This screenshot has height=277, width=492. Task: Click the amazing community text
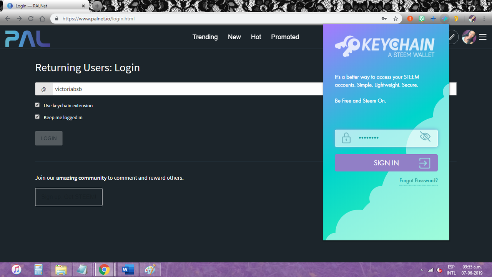tap(81, 178)
